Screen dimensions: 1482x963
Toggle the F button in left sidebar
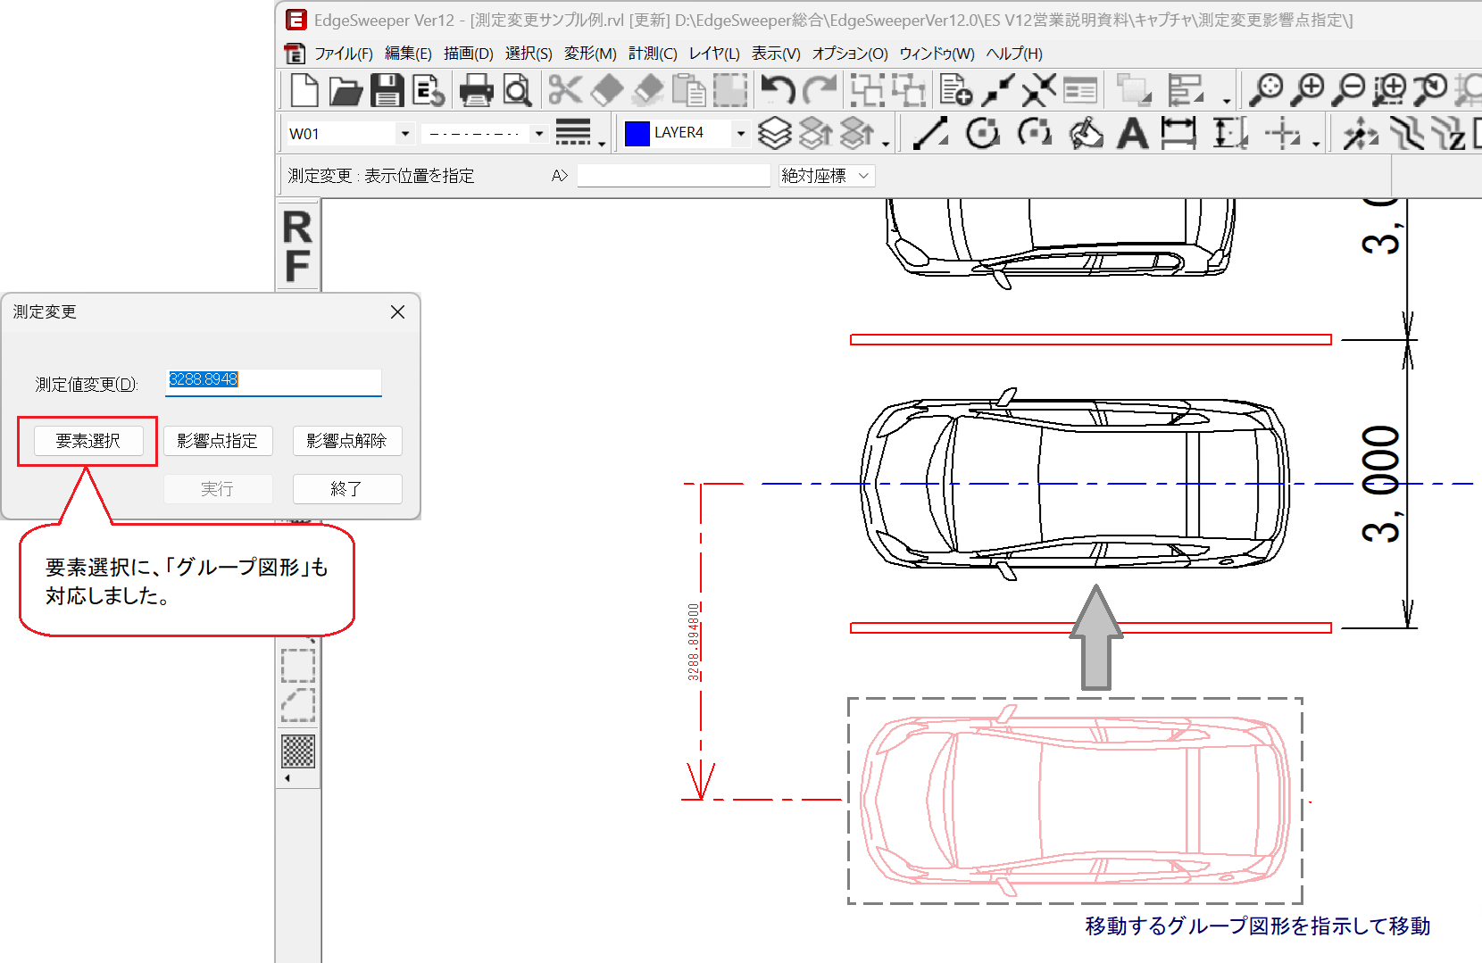coord(297,266)
